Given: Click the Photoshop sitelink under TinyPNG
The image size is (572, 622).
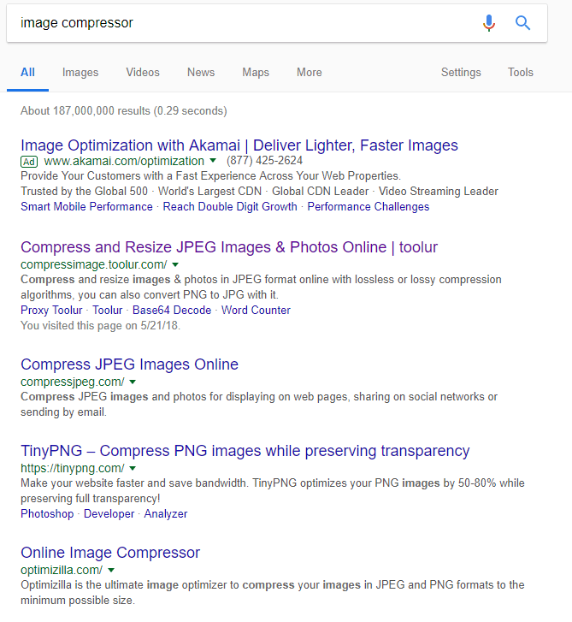Looking at the screenshot, I should coord(47,514).
